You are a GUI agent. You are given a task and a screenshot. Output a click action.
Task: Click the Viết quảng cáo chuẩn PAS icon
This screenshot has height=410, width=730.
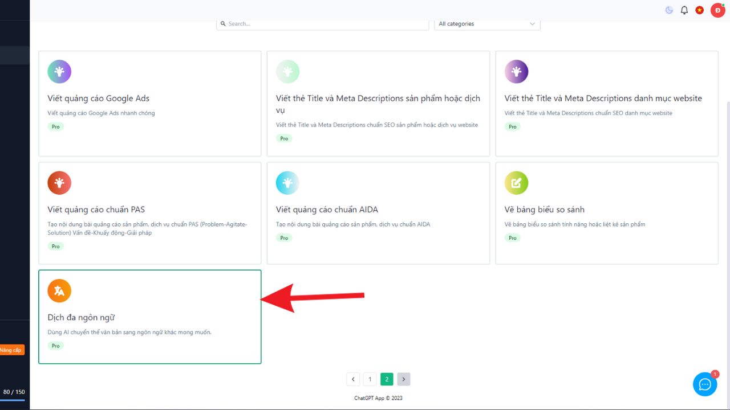pyautogui.click(x=59, y=183)
